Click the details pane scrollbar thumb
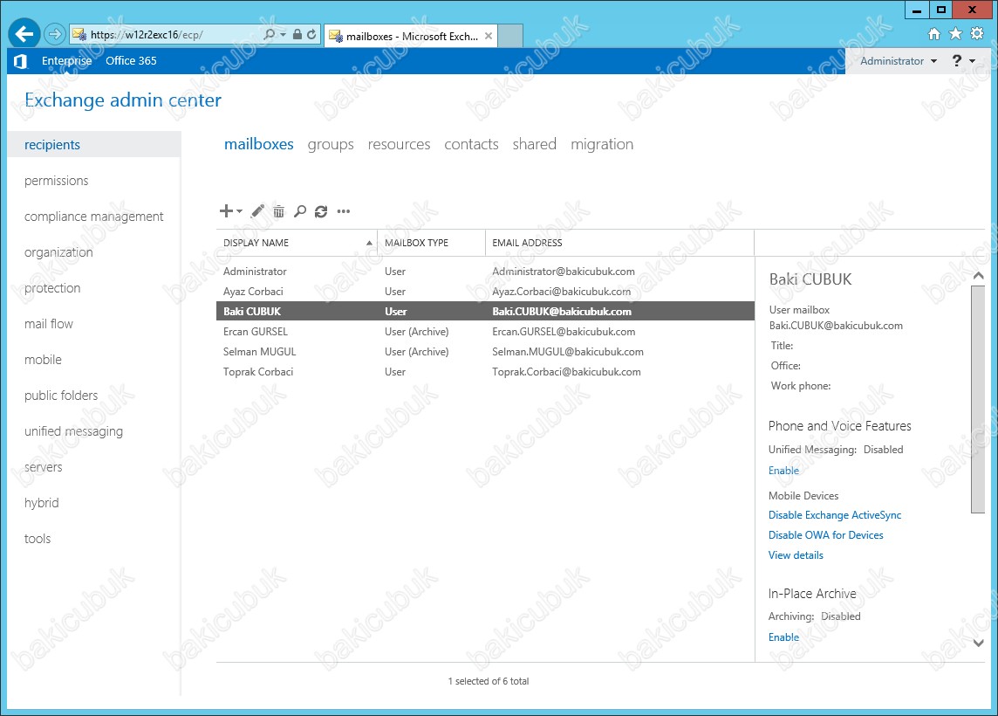The height and width of the screenshot is (716, 998). tap(978, 399)
